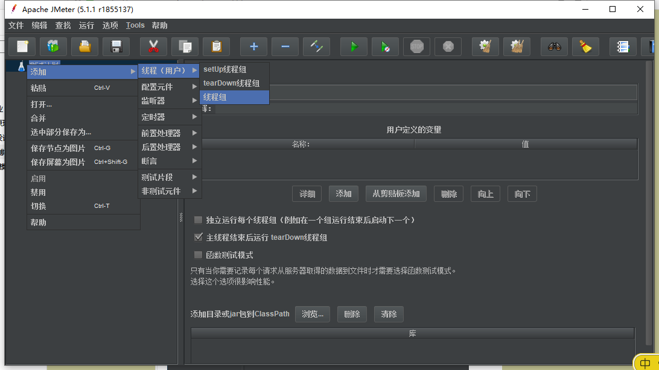This screenshot has height=370, width=659.
Task: Click the 向下 button
Action: [x=522, y=194]
